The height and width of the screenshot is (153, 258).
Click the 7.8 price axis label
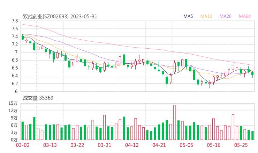[x=15, y=21]
